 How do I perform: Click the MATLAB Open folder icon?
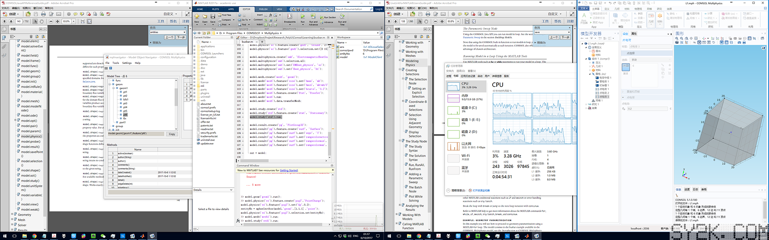(x=205, y=16)
